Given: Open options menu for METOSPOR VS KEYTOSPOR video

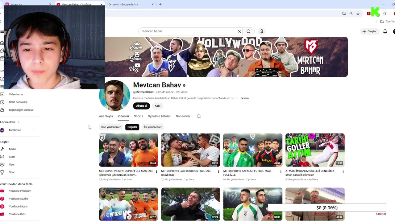Looking at the screenshot, I should [156, 171].
